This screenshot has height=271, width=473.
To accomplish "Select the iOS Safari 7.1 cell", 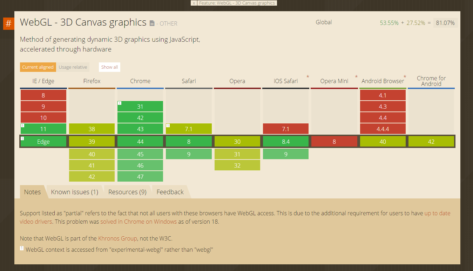I will pos(286,129).
